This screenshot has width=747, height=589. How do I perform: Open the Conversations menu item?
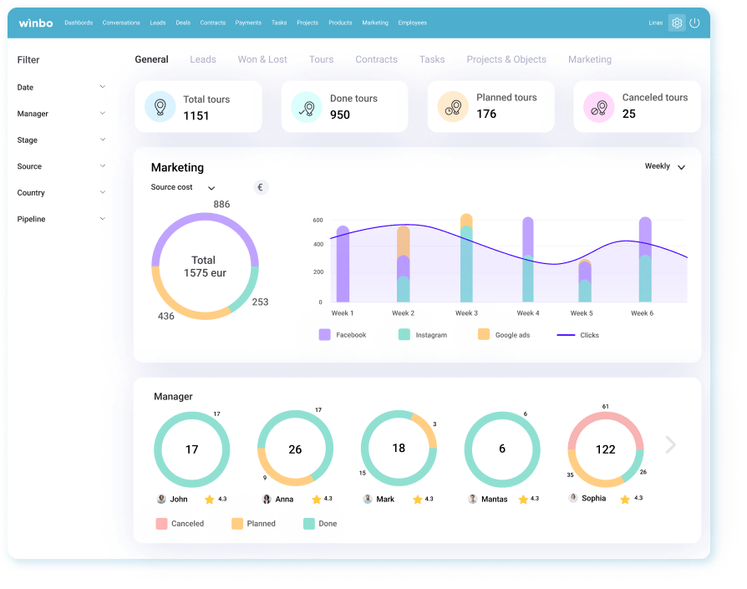tap(121, 23)
